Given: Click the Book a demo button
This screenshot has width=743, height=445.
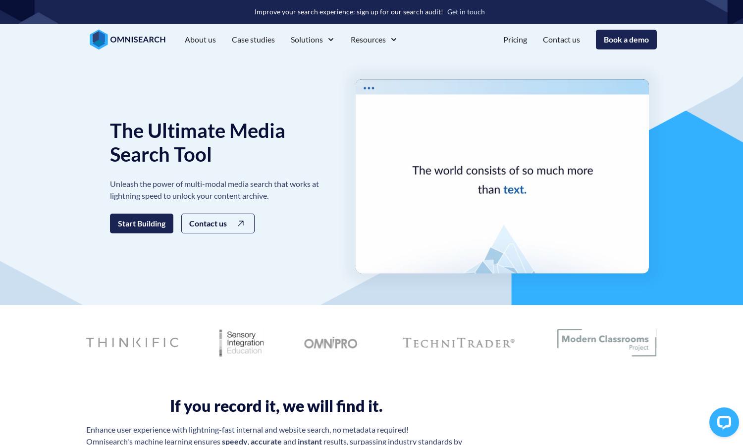Looking at the screenshot, I should point(626,40).
